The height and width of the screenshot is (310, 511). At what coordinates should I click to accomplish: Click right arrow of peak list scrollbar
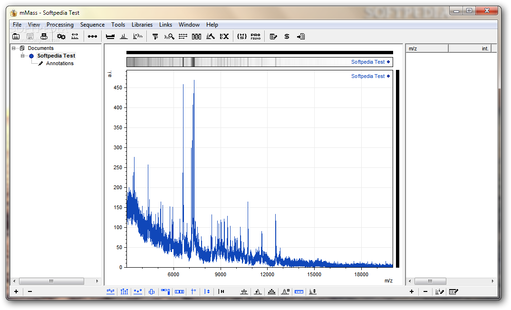pos(493,281)
